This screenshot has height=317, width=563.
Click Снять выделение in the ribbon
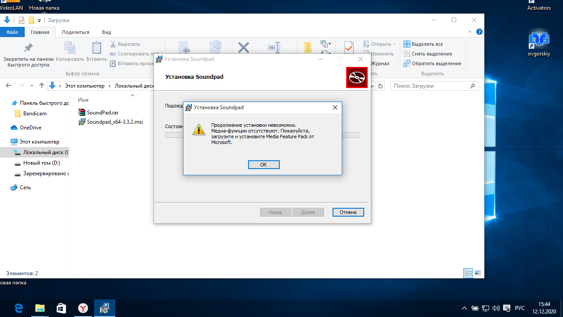[428, 54]
